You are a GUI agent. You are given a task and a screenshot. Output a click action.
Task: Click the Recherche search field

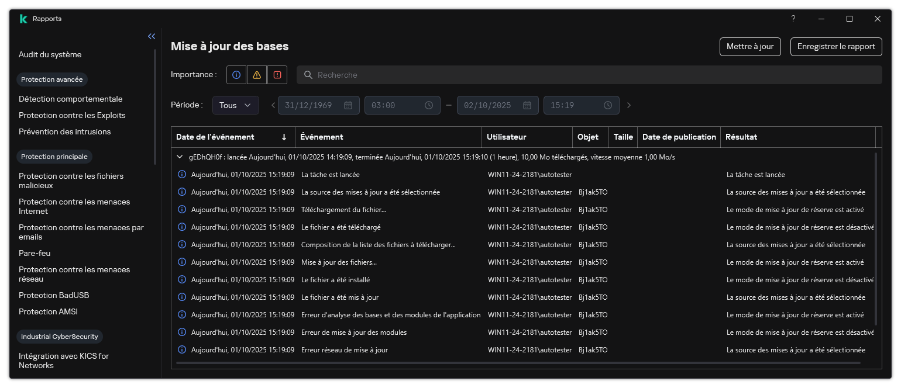589,75
